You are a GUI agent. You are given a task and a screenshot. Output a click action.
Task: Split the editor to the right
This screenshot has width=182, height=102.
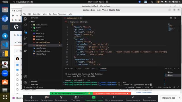(x=175, y=18)
